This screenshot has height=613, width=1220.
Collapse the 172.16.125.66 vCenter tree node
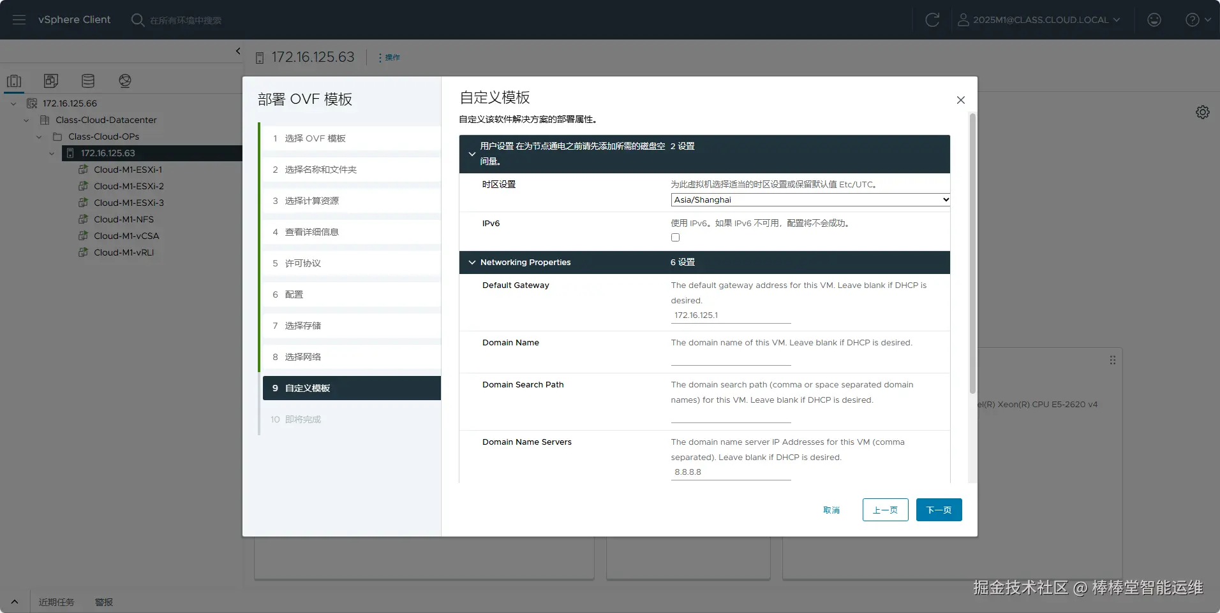pos(13,103)
